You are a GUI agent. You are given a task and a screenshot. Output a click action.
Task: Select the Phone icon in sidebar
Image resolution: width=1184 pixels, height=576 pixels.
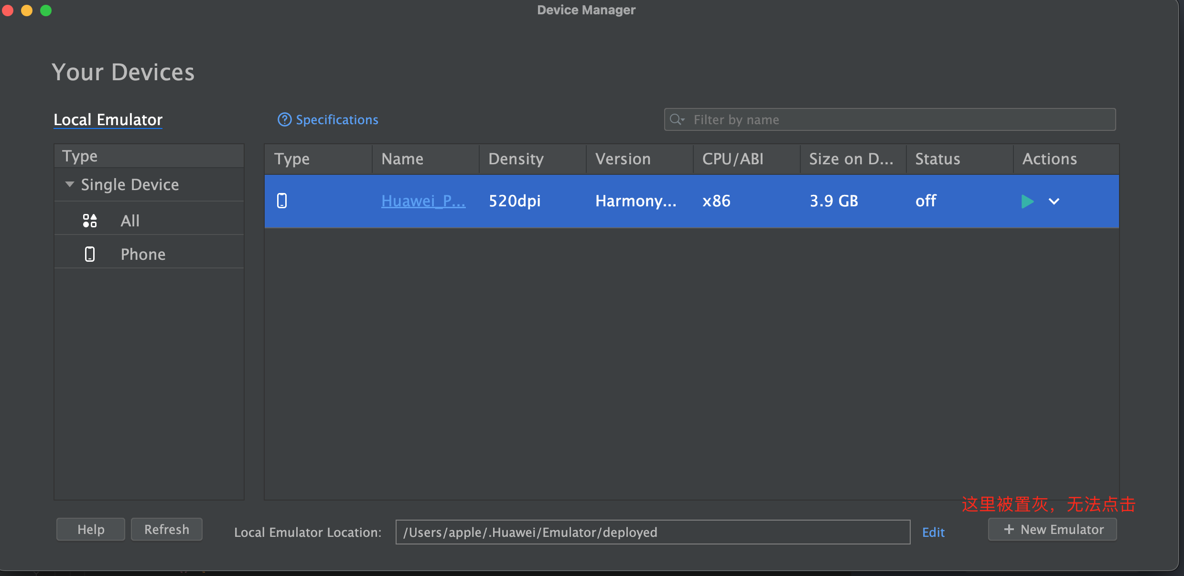point(90,254)
